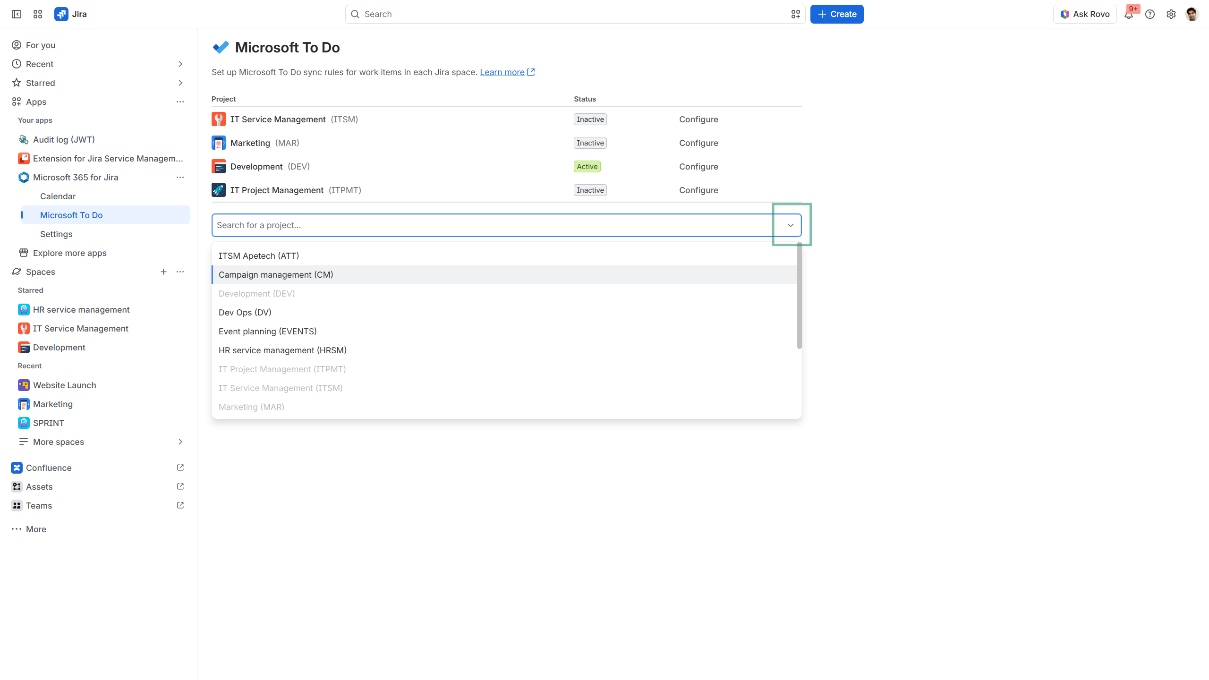The width and height of the screenshot is (1209, 680).
Task: Open the notifications bell
Action: 1129,14
